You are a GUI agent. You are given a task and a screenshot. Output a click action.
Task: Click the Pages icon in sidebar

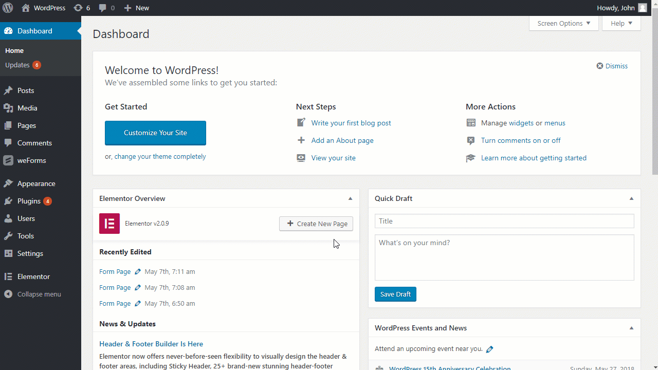tap(8, 125)
